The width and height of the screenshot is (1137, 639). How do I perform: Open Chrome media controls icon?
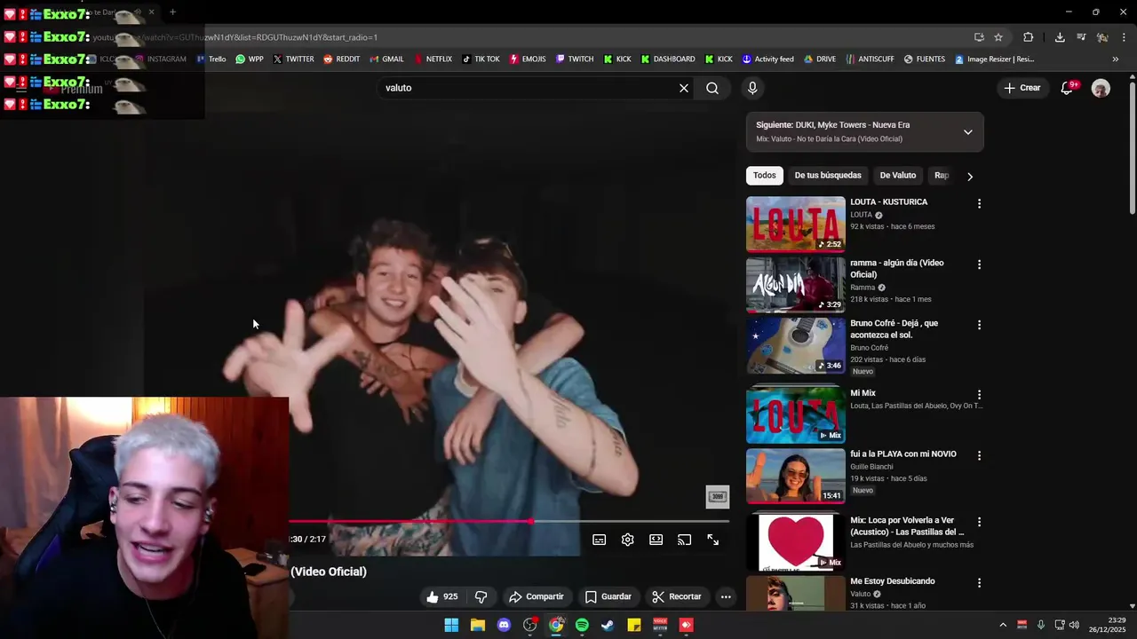click(1081, 37)
